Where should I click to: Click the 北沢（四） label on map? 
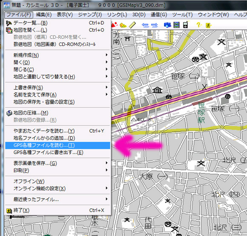point(226,195)
